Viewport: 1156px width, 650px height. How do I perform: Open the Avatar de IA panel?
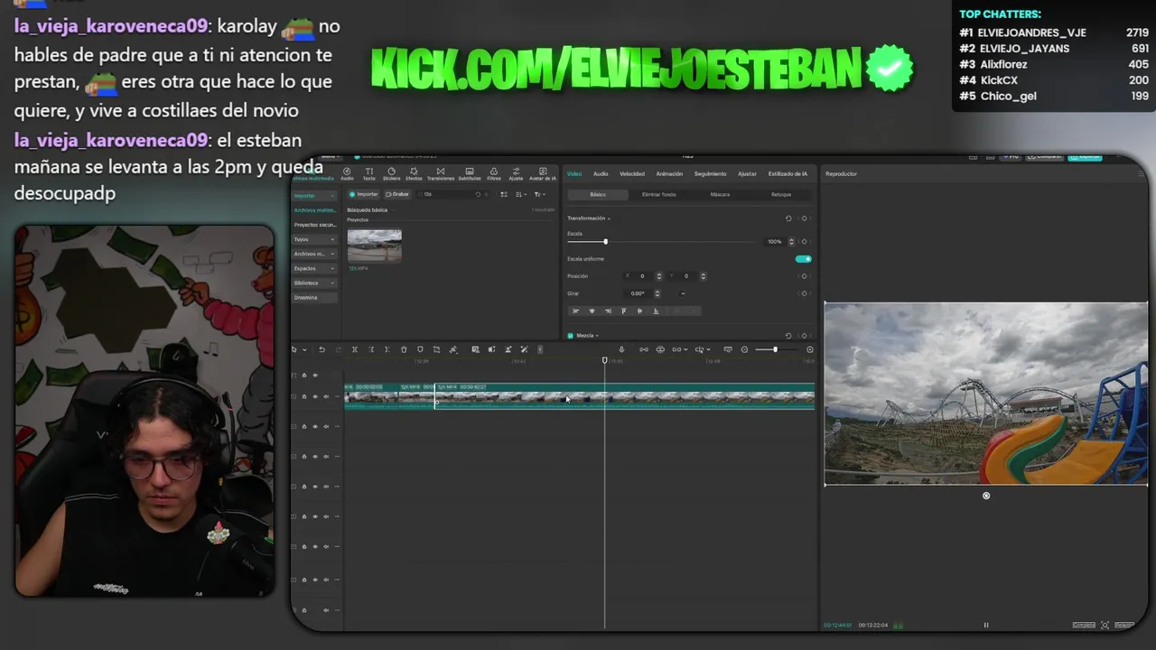click(x=543, y=173)
